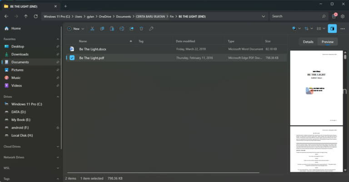Switch to the Details tab
Screen dimensions: 349x182
(x=308, y=42)
